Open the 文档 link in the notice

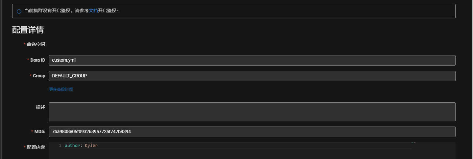pos(93,11)
